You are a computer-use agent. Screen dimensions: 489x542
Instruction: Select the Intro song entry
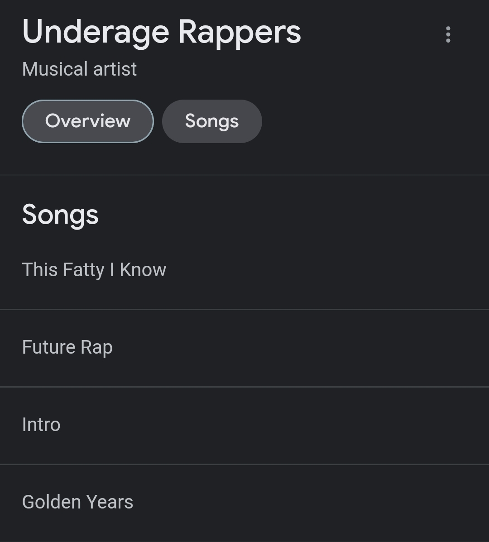tap(41, 425)
